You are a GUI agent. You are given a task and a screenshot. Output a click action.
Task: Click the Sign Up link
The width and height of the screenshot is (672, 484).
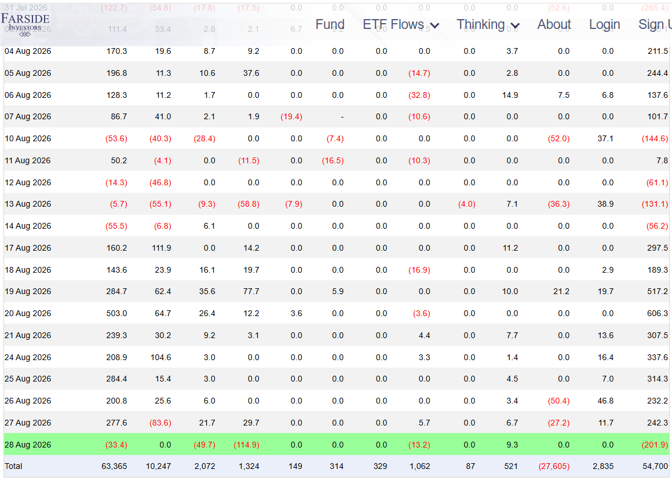[x=655, y=24]
